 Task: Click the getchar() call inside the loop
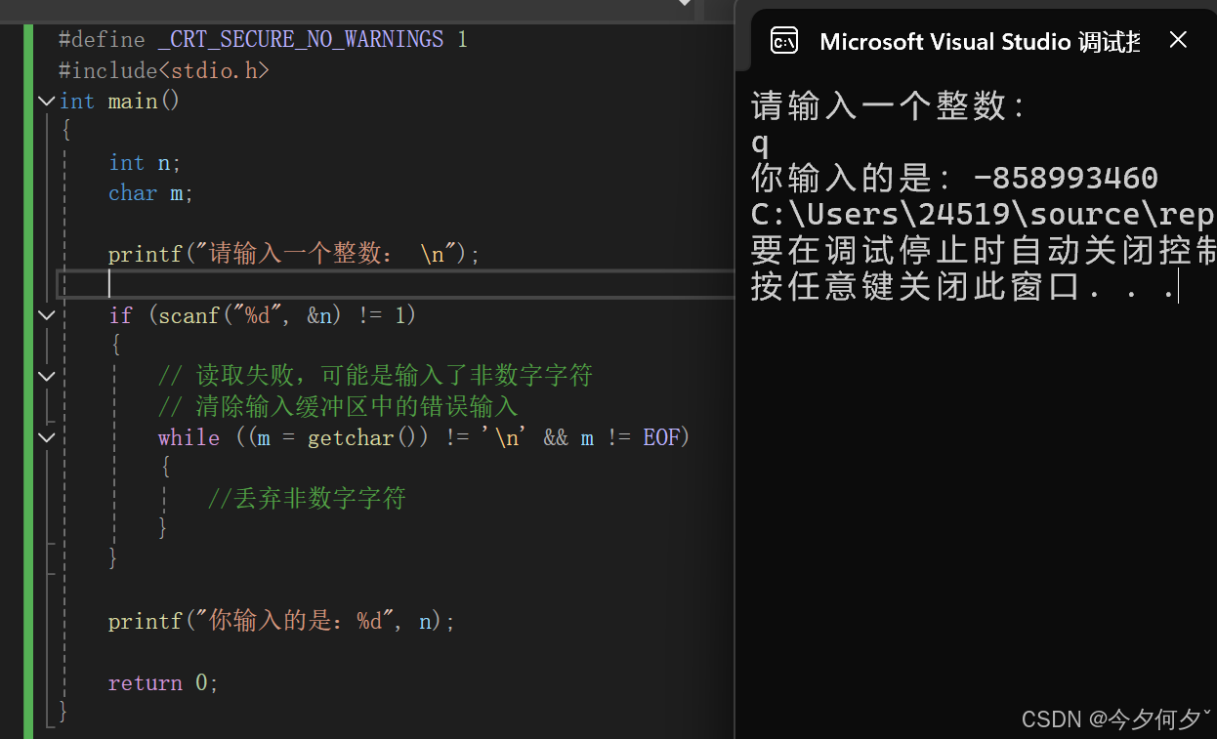(x=350, y=436)
